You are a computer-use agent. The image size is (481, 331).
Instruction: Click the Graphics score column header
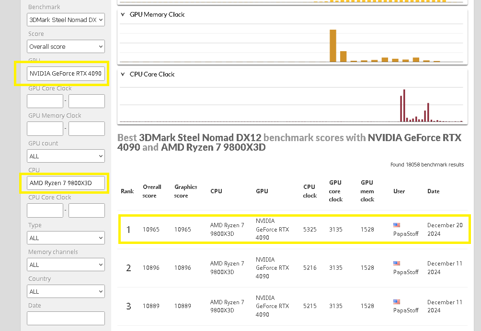(x=185, y=191)
